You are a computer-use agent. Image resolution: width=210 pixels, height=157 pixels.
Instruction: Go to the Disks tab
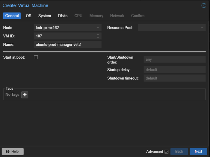[63, 16]
